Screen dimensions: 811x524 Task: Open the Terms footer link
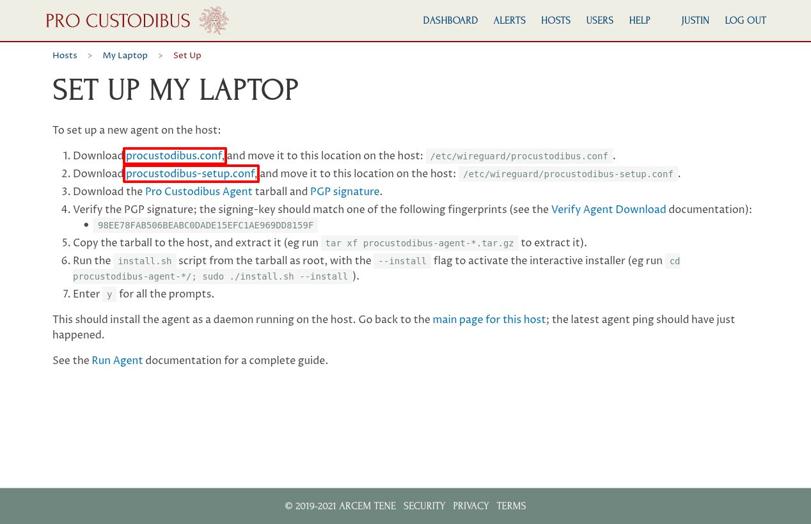click(x=511, y=506)
